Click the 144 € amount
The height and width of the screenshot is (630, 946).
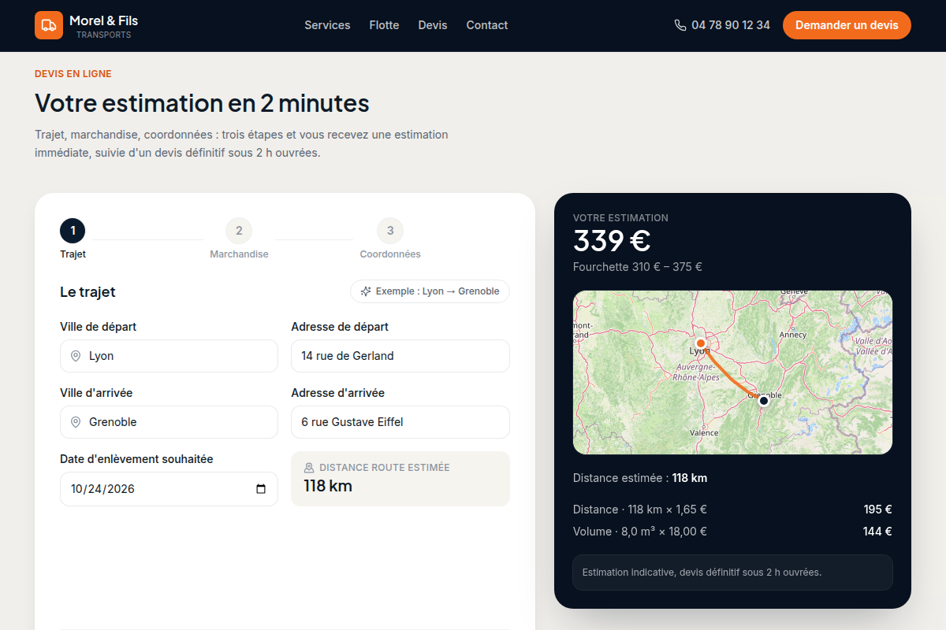pos(877,532)
